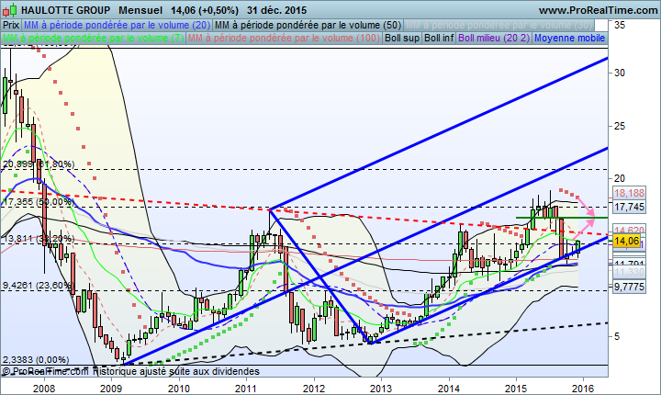
Task: Click the 2013 year marker on time axis
Action: pyautogui.click(x=381, y=389)
